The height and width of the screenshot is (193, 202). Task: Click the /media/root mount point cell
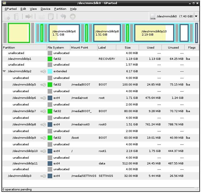pyautogui.click(x=80, y=98)
